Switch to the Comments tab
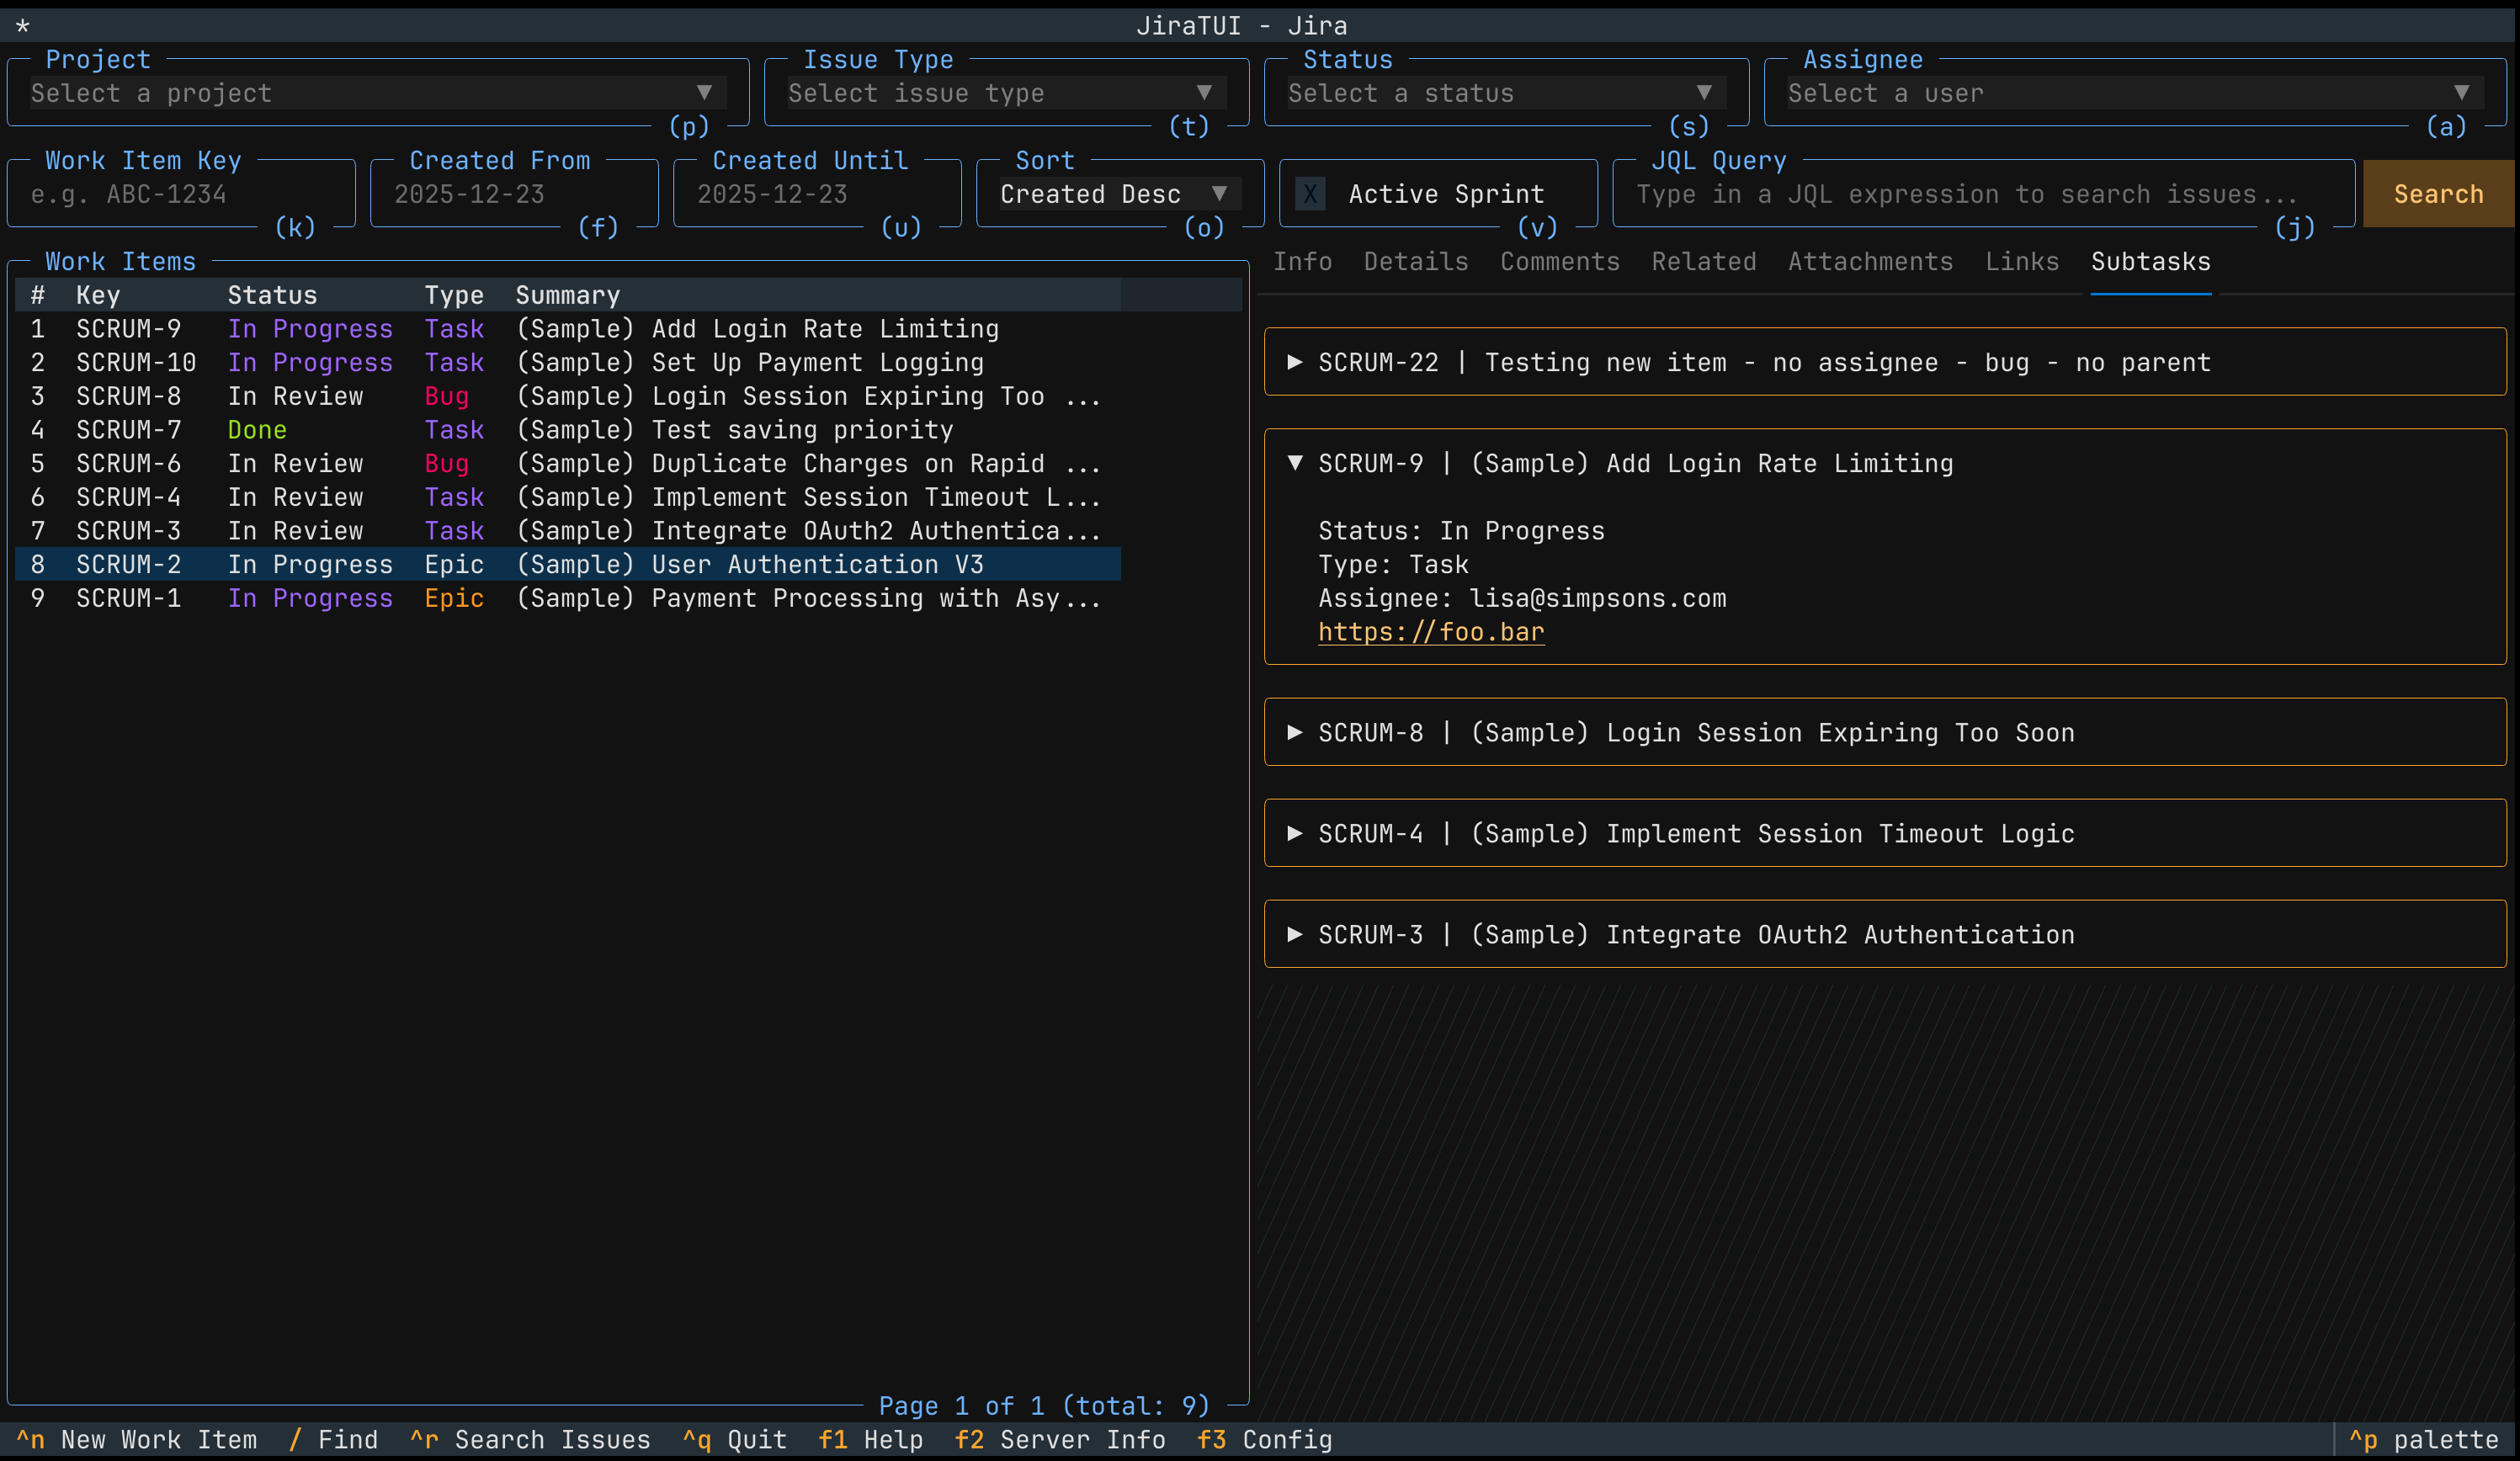2520x1461 pixels. point(1560,262)
